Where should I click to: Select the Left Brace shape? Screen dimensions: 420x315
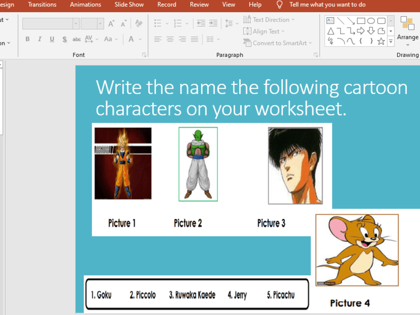(x=361, y=41)
